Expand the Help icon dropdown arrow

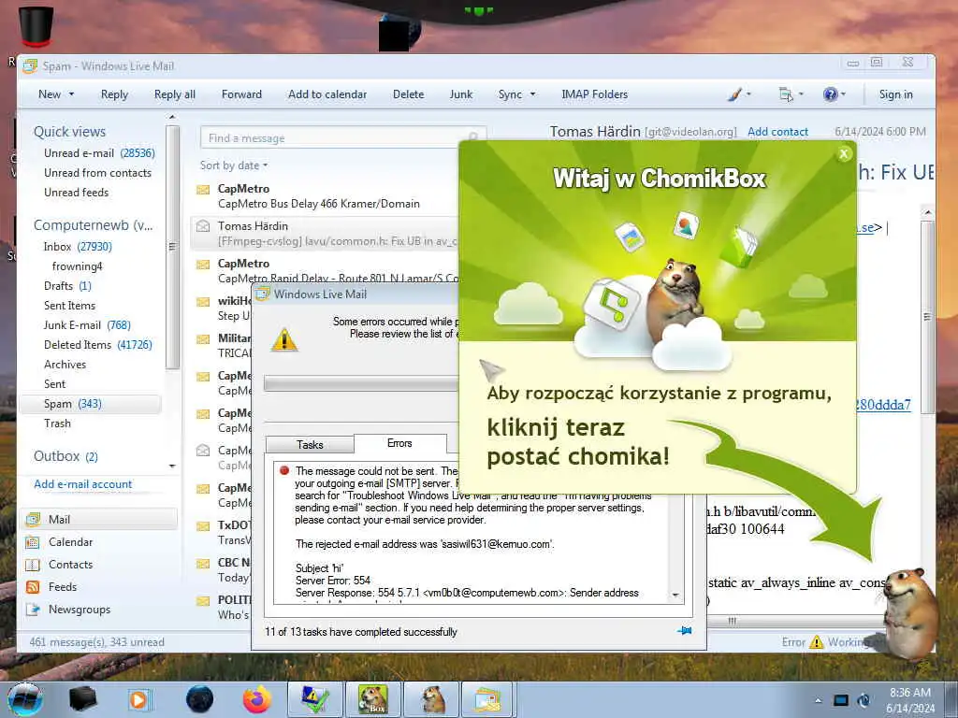[x=843, y=94]
